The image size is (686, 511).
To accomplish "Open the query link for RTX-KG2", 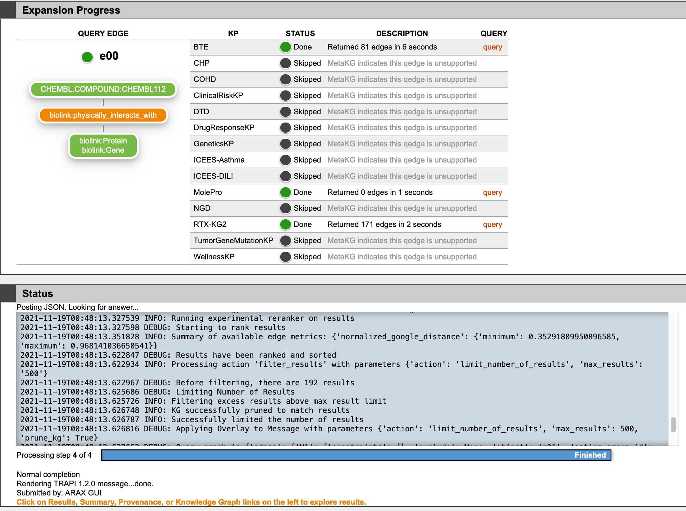I will point(492,225).
